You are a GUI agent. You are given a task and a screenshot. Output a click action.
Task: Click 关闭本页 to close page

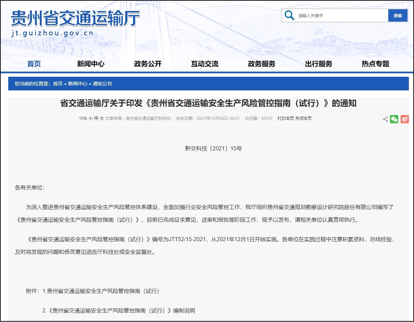pyautogui.click(x=304, y=119)
